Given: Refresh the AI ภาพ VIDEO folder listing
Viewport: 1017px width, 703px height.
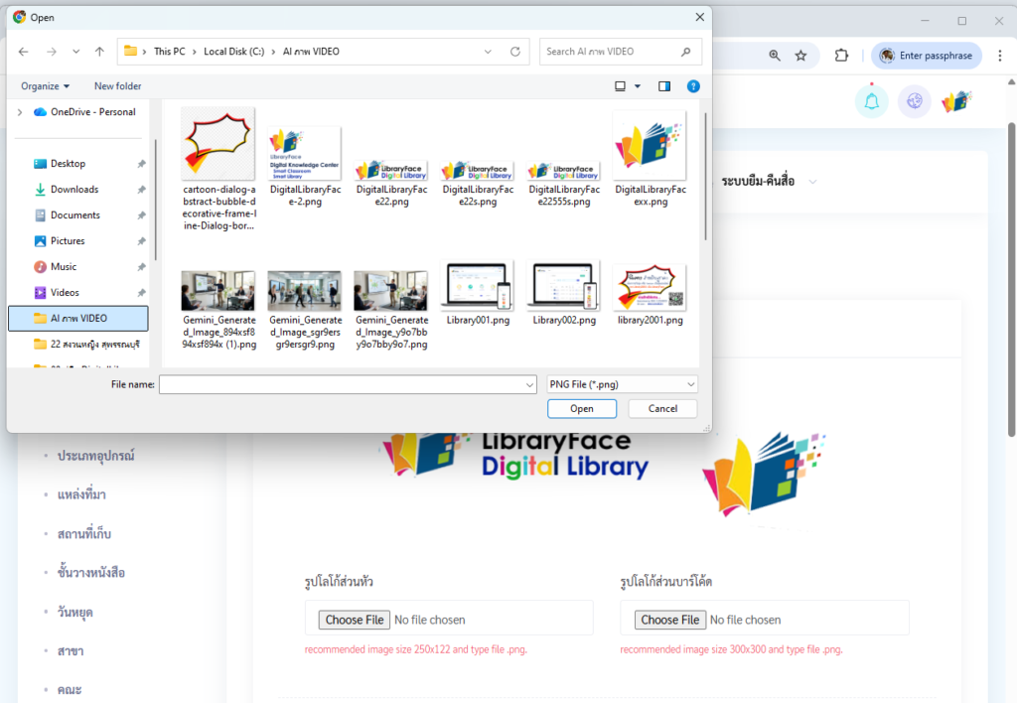Looking at the screenshot, I should click(x=514, y=52).
